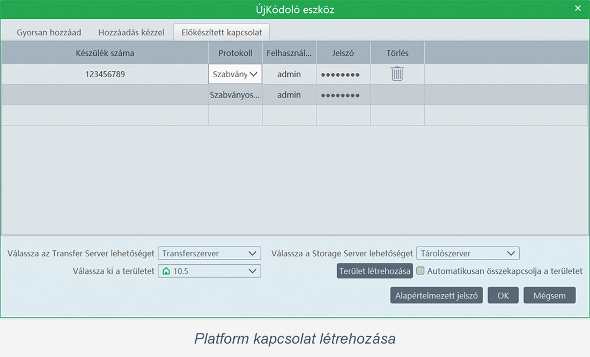Close the ÚjKódoló eszköz dialog

[x=578, y=8]
